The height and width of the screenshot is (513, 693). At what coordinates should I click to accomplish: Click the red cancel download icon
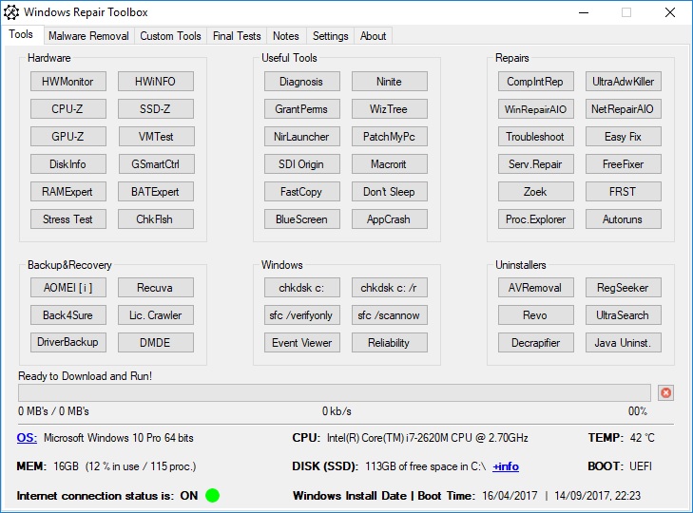tap(665, 392)
